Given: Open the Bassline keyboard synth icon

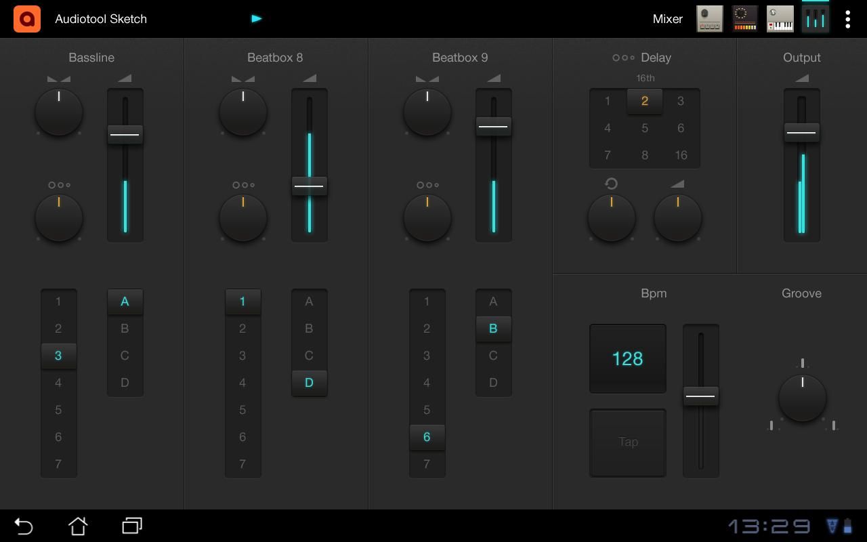Looking at the screenshot, I should coord(780,19).
